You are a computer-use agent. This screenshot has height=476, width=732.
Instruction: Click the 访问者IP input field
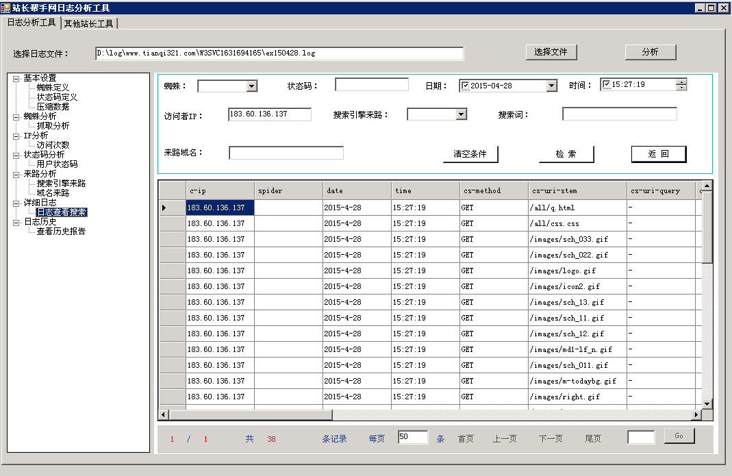coord(270,114)
